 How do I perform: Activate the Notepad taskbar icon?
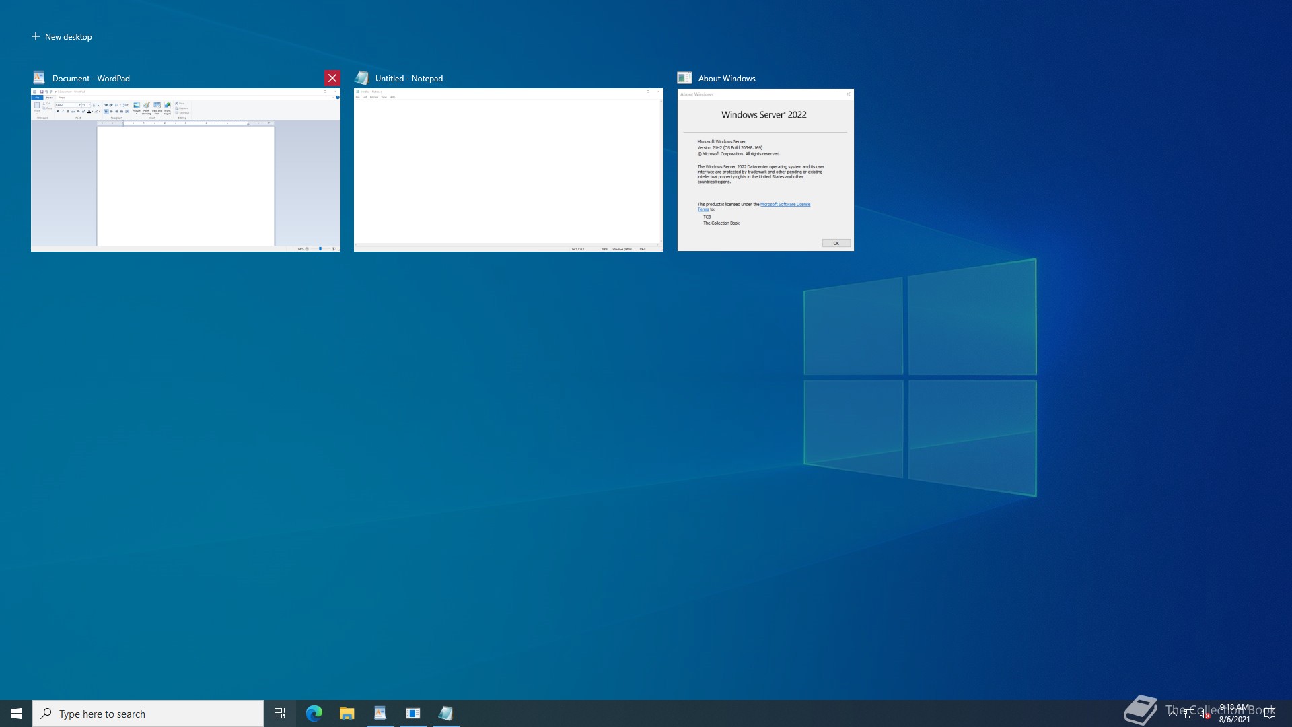tap(446, 714)
